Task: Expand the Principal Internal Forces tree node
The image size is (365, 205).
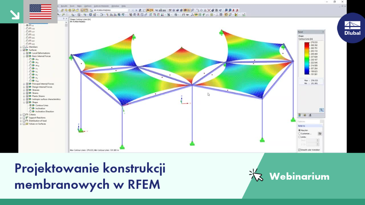Action: pyautogui.click(x=24, y=84)
